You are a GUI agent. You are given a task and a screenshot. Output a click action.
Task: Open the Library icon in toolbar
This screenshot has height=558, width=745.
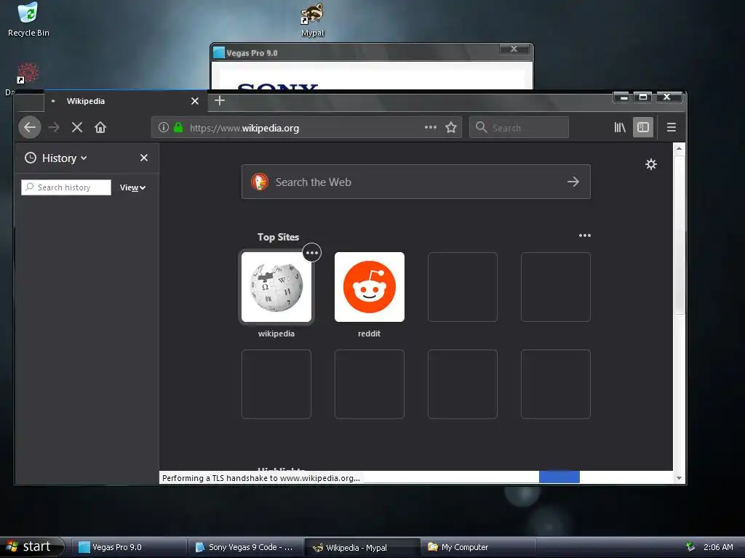coord(620,127)
